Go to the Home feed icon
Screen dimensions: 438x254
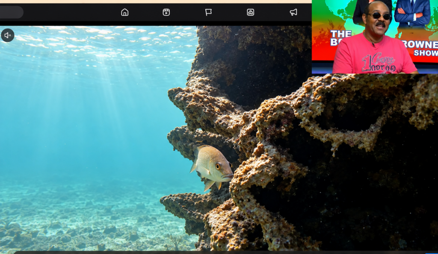tap(124, 12)
